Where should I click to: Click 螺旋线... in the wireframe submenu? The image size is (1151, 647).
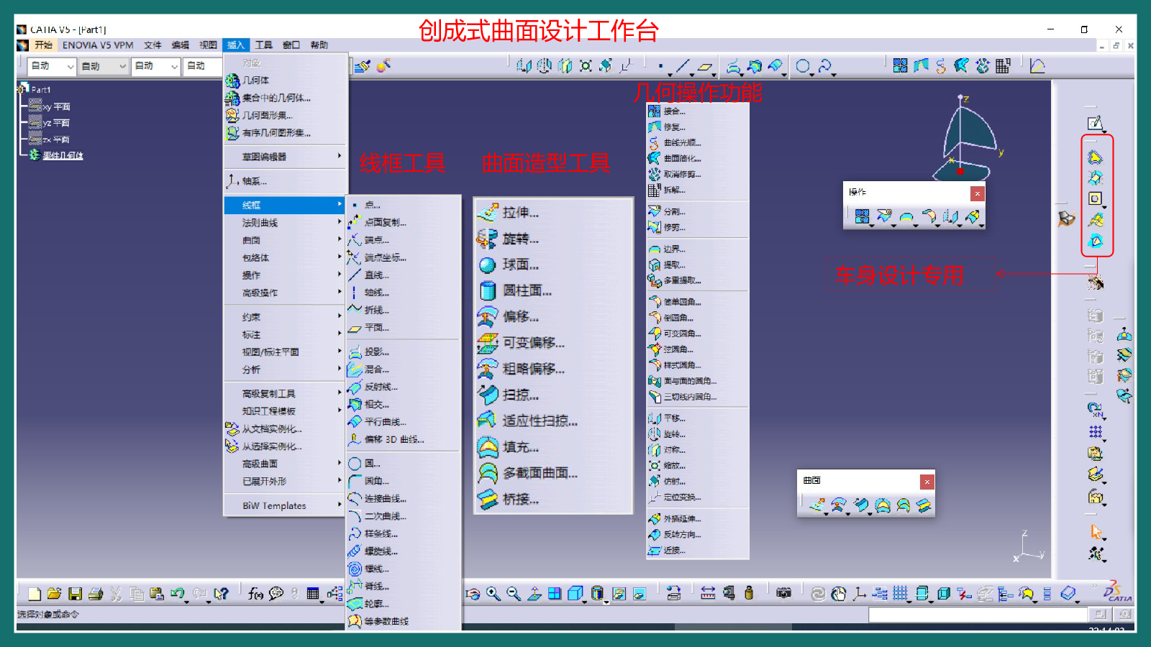click(x=403, y=552)
